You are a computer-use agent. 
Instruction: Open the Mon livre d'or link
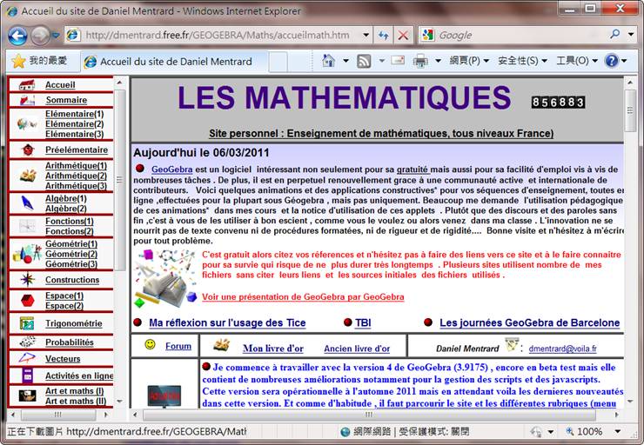tap(272, 349)
